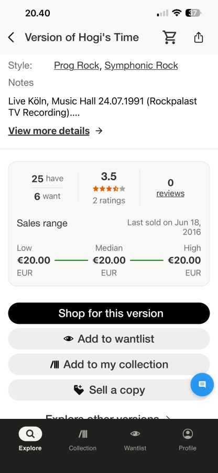Tap the share icon in the header
This screenshot has width=218, height=473.
[199, 37]
